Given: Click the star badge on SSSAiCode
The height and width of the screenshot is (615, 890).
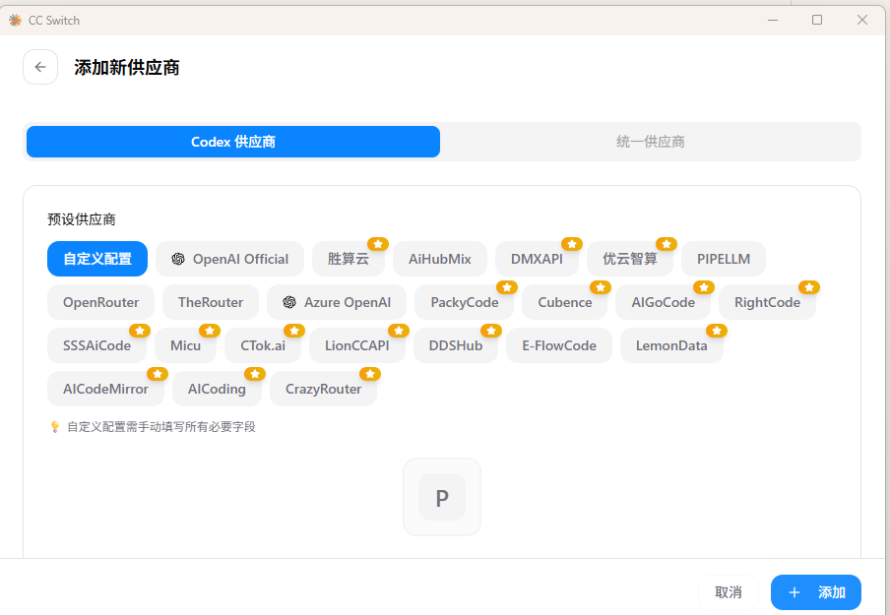Looking at the screenshot, I should 140,331.
